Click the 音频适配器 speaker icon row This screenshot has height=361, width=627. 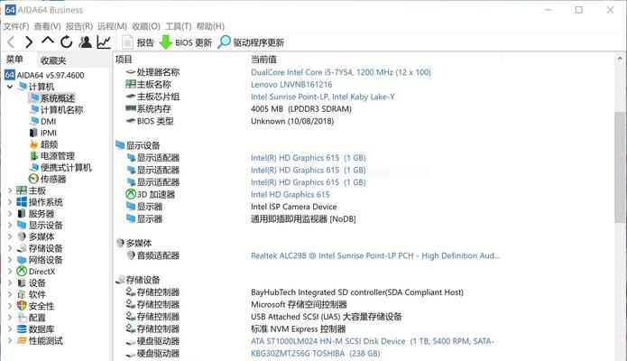pyautogui.click(x=130, y=255)
